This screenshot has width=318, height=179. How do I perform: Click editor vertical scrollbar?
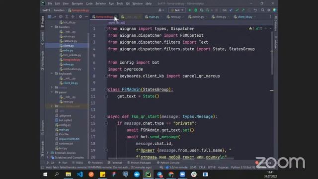point(272,53)
